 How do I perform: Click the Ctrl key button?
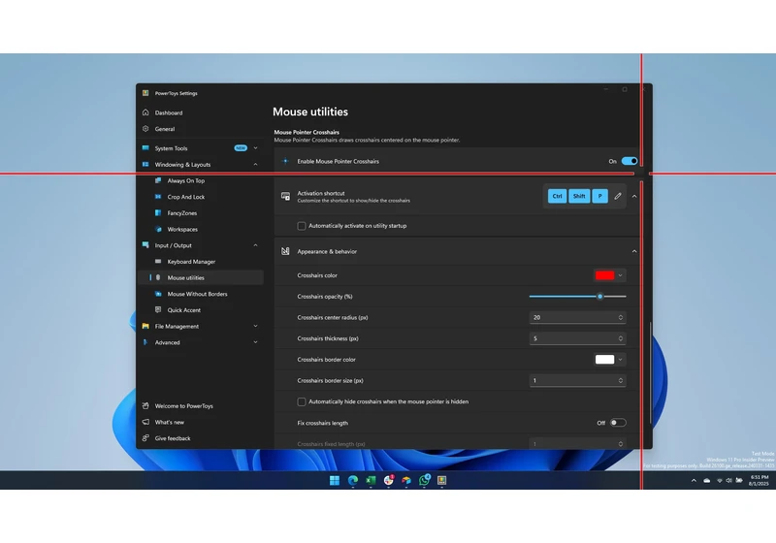click(x=557, y=196)
